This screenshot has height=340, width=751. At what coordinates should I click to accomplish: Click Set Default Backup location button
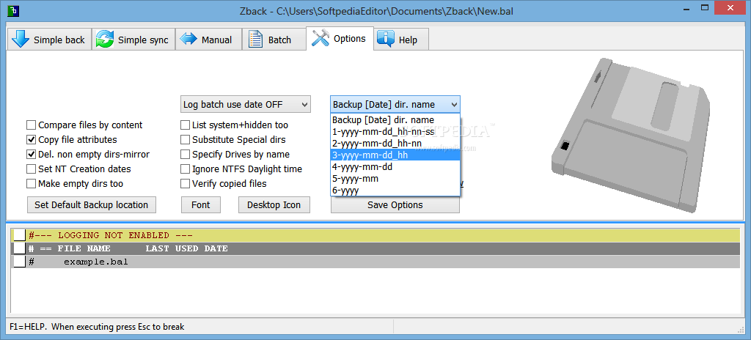(x=92, y=205)
